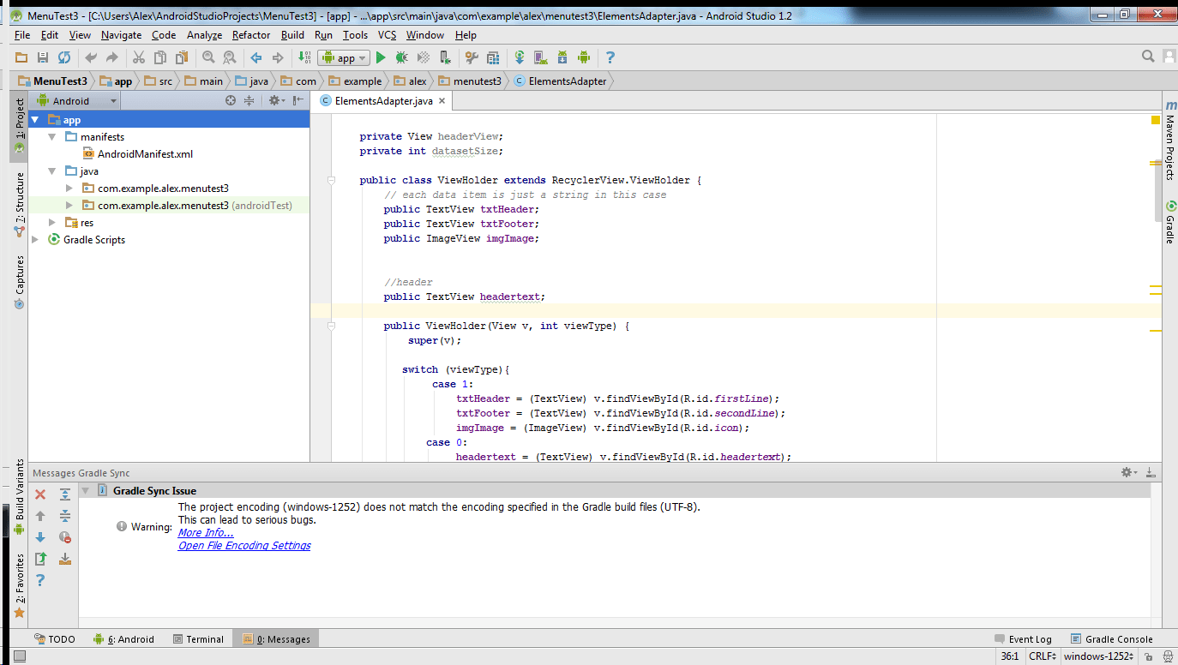Open the SDK Manager icon
The height and width of the screenshot is (665, 1178).
[x=562, y=57]
